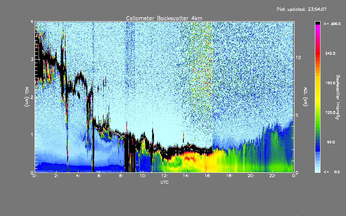Click the '3' label on the km axis
The height and width of the screenshot is (216, 346).
32,59
